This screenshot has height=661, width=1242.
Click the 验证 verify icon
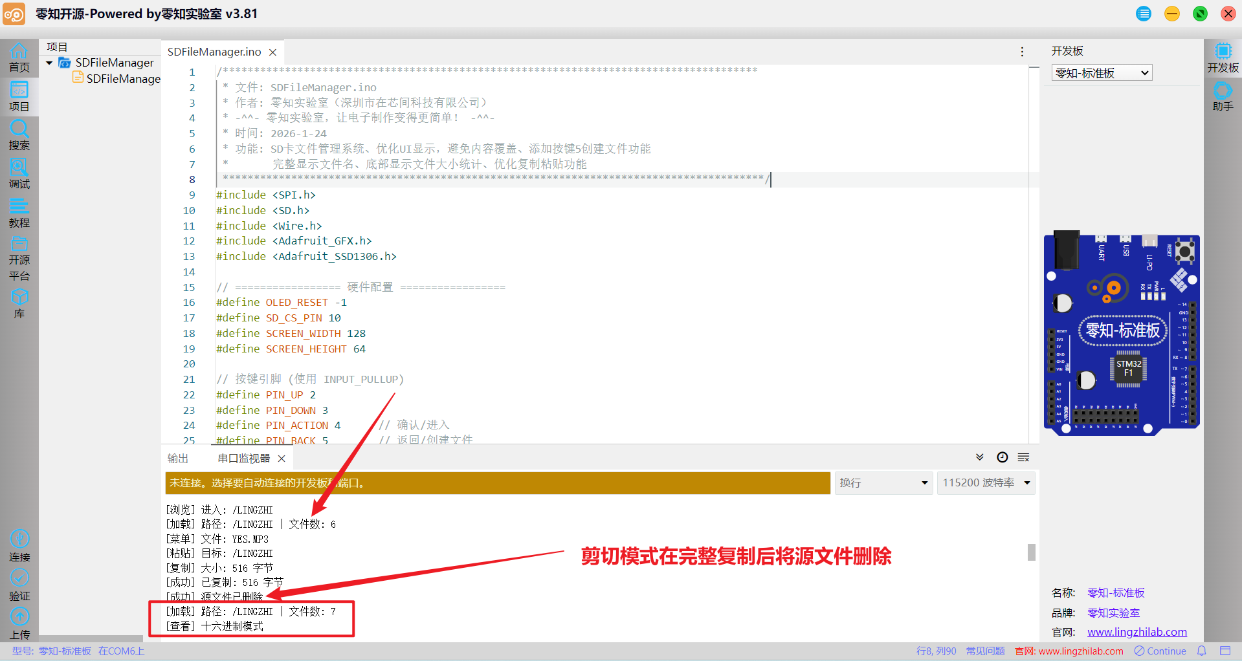19,585
